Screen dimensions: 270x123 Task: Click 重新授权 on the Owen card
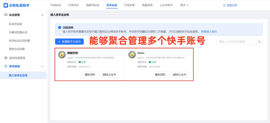point(160,75)
